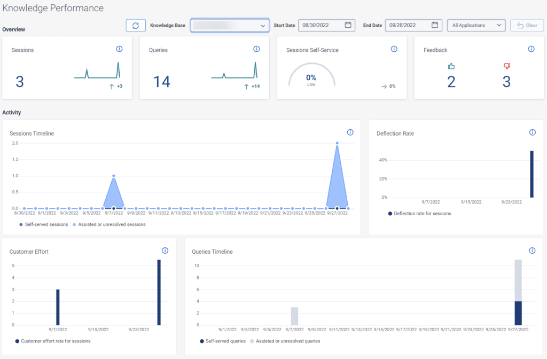This screenshot has height=359, width=547.
Task: Click the thumbs up feedback icon
Action: coord(452,66)
